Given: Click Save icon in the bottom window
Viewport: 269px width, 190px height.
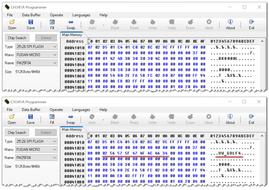Looking at the screenshot, I should 31,119.
